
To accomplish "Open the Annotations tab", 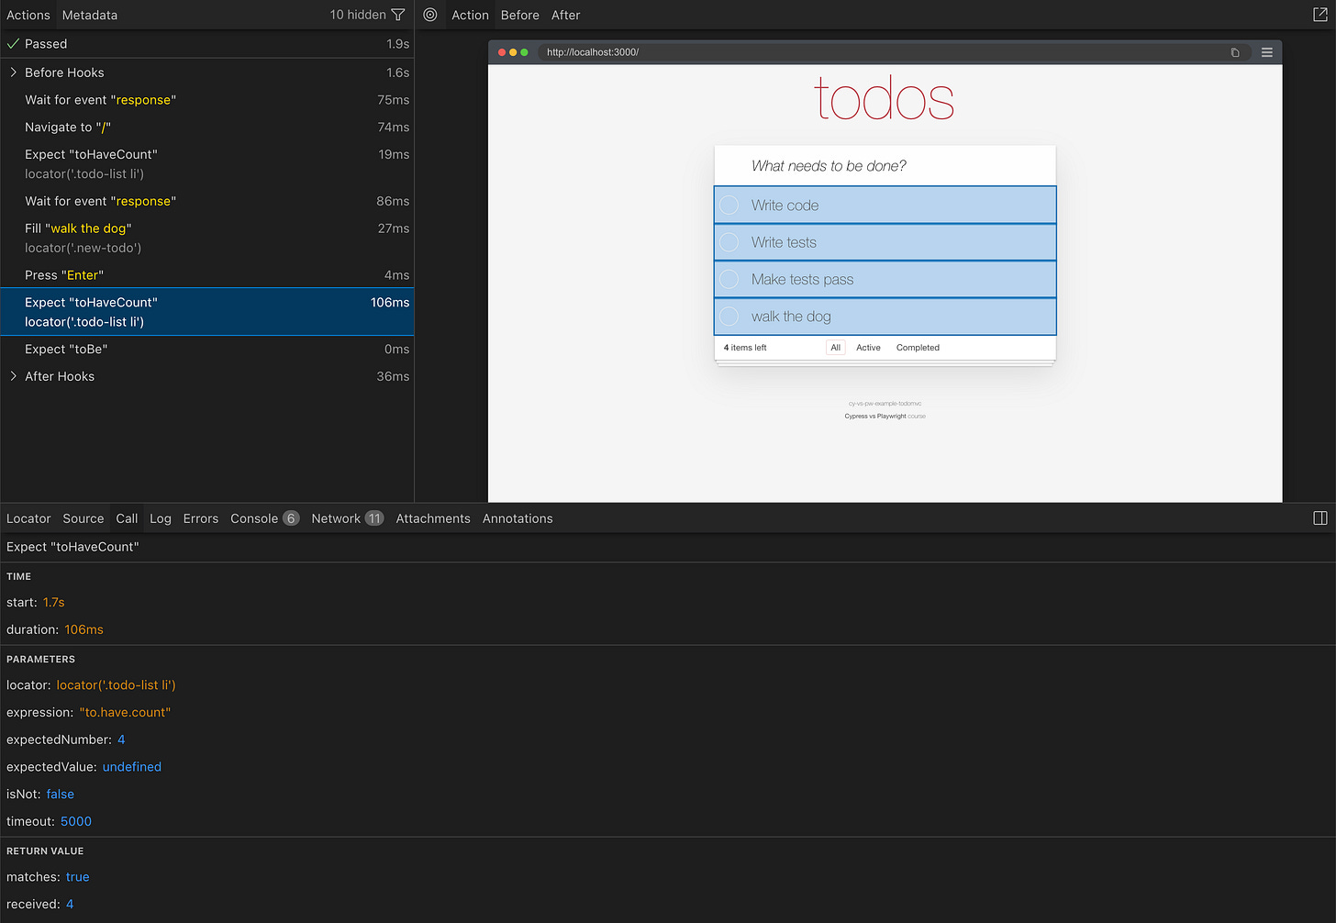I will (x=518, y=518).
